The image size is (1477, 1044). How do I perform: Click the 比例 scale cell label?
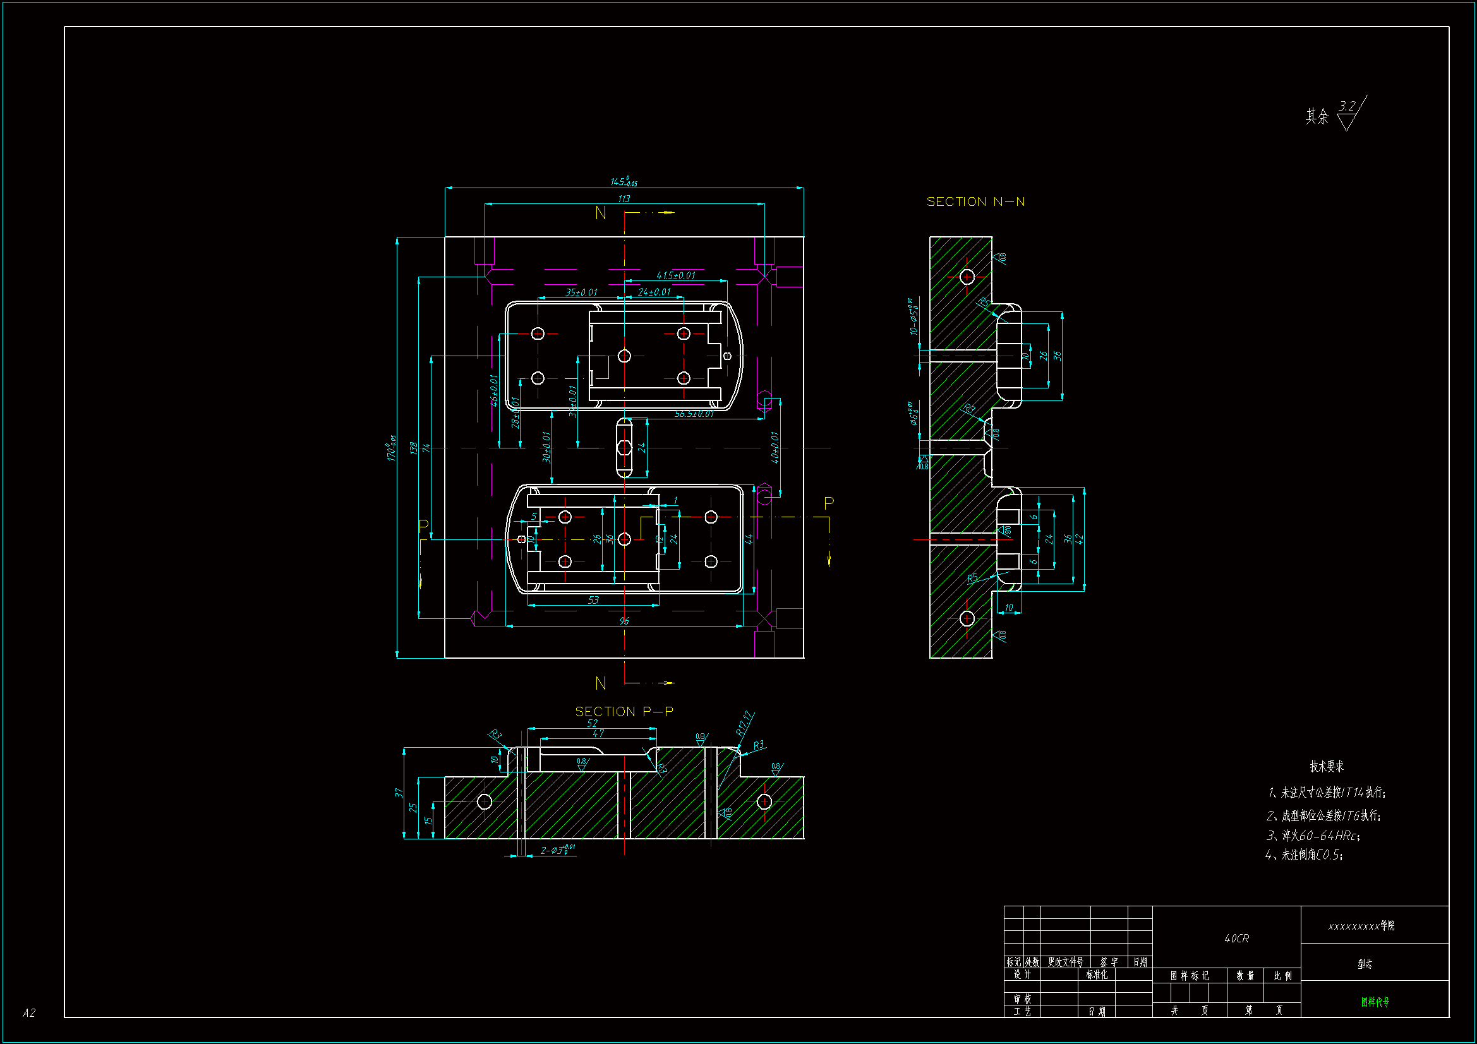click(x=1282, y=976)
